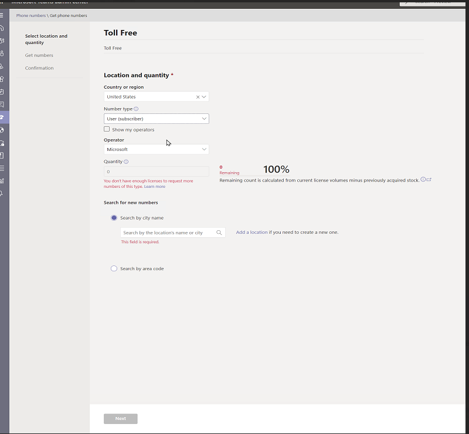Viewport: 469px width, 434px height.
Task: Click the Learn more link
Action: pos(155,186)
